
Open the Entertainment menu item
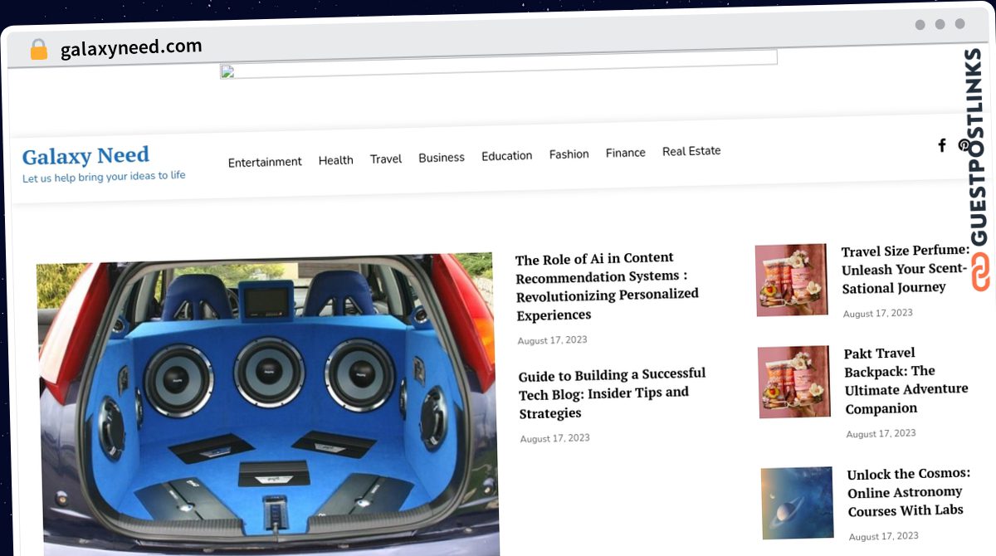[265, 162]
